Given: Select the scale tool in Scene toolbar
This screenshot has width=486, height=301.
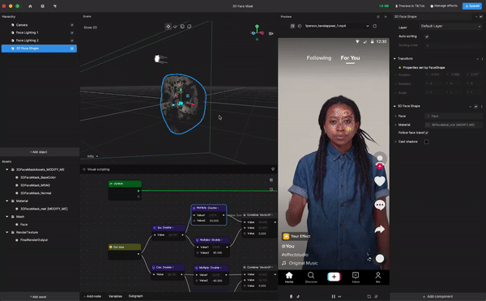Looking at the screenshot, I should pos(182,27).
